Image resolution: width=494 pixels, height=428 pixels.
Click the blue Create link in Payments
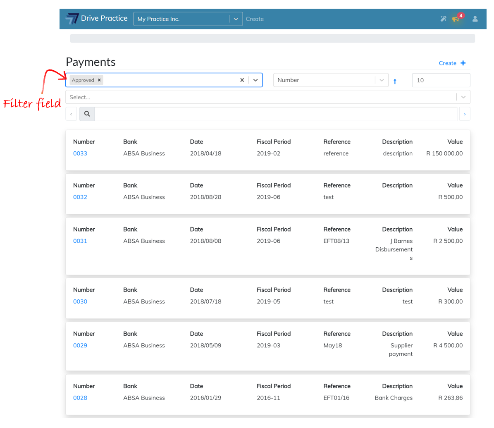pos(447,63)
